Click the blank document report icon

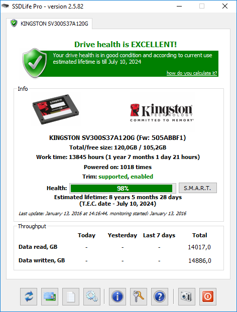click(x=71, y=296)
